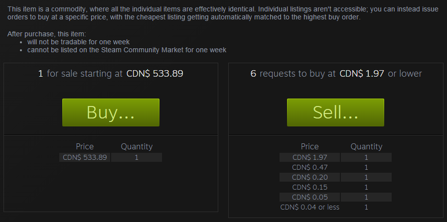Click the commodity description paragraph text
This screenshot has width=447, height=222.
pos(223,13)
